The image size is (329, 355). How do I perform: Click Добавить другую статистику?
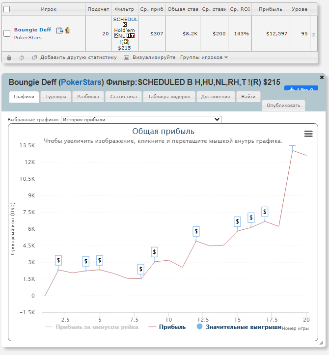[x=75, y=57]
